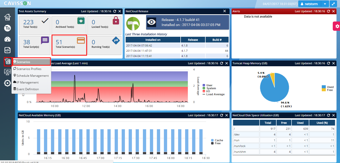Open Event Definition menu item

point(31,89)
